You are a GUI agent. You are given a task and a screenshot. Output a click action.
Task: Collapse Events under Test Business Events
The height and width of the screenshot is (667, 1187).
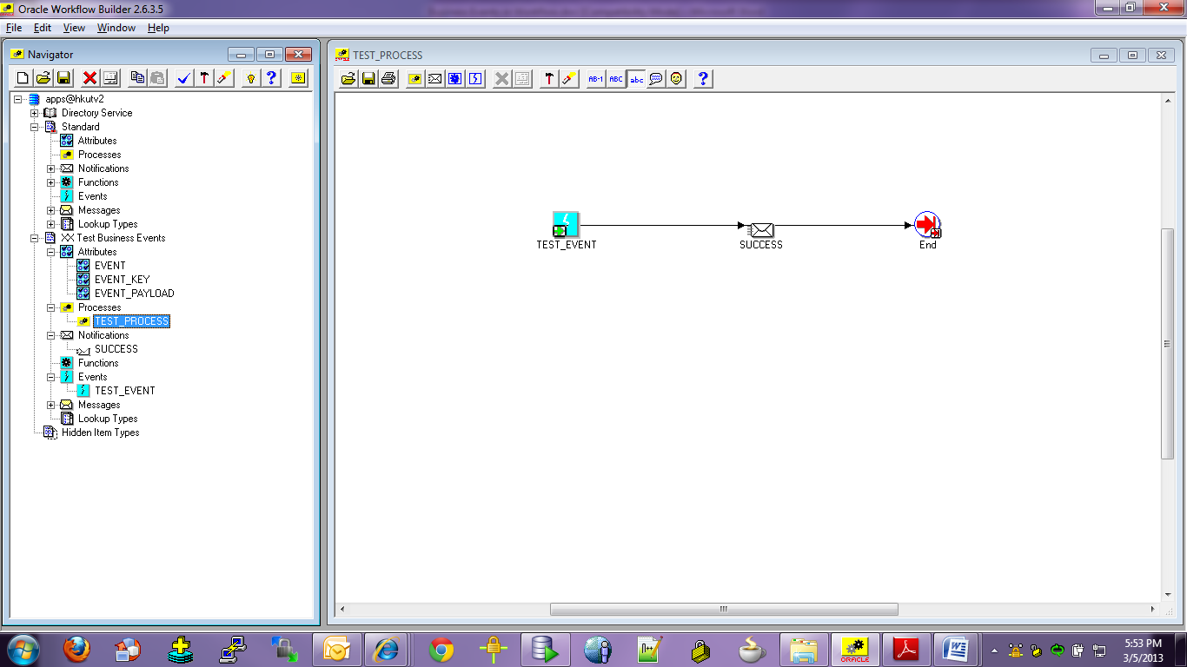click(x=51, y=377)
